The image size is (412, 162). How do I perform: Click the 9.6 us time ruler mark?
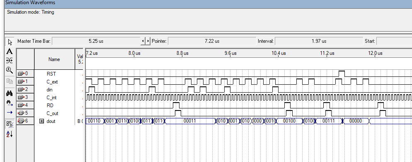230,53
